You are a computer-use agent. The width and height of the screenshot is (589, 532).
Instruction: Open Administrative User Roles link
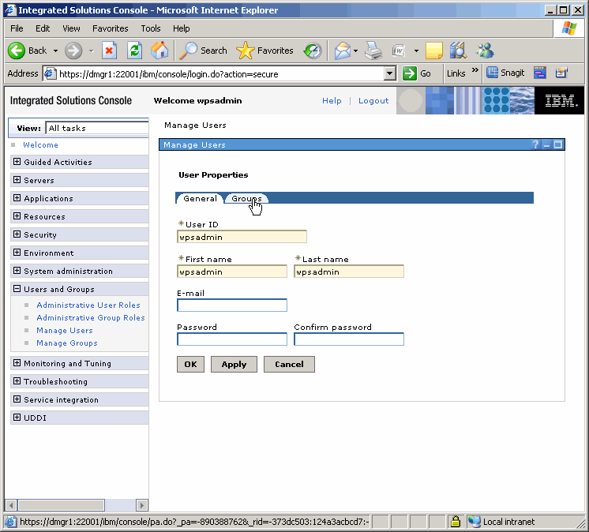tap(88, 305)
